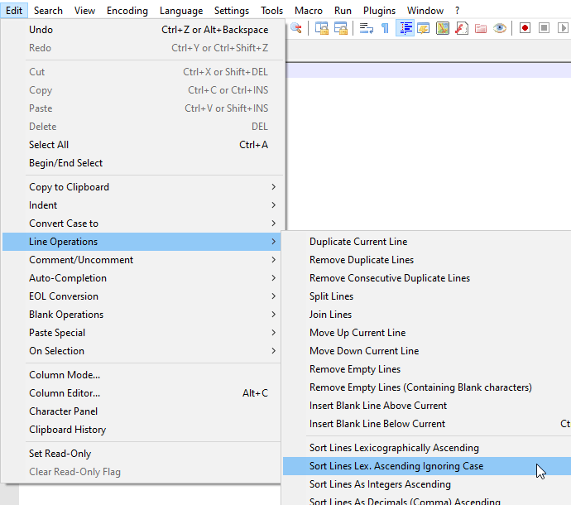Choose Sort Lines Lexicographically Ascending
Image resolution: width=571 pixels, height=505 pixels.
click(427, 448)
